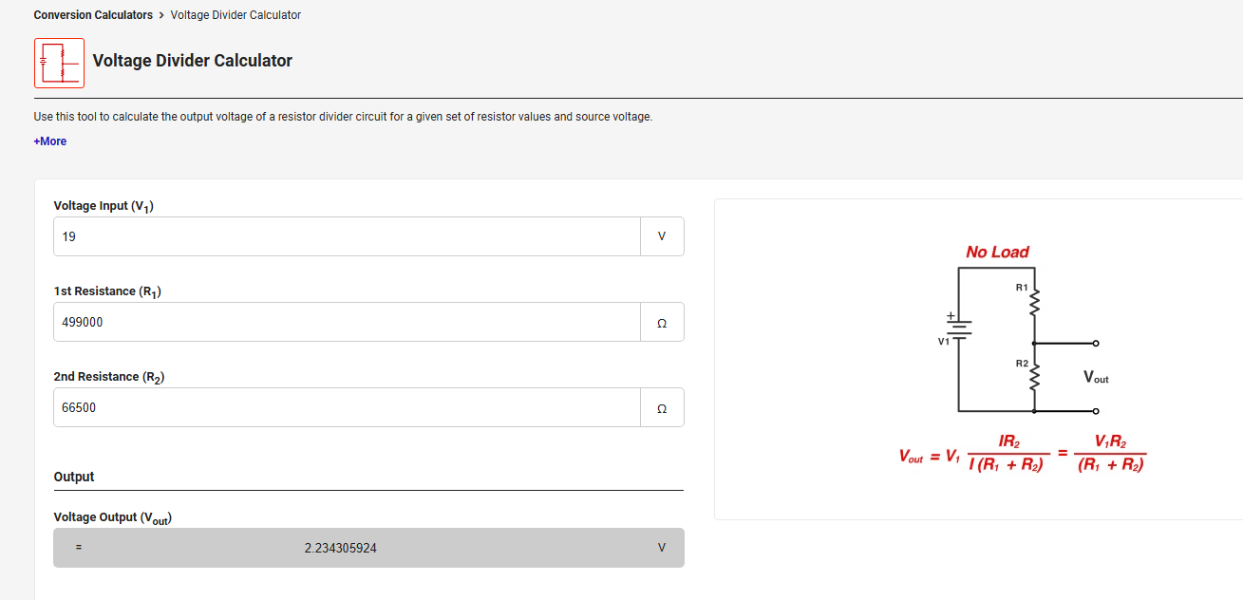The width and height of the screenshot is (1243, 600).
Task: Click the No Load heading above circuit
Action: [997, 252]
